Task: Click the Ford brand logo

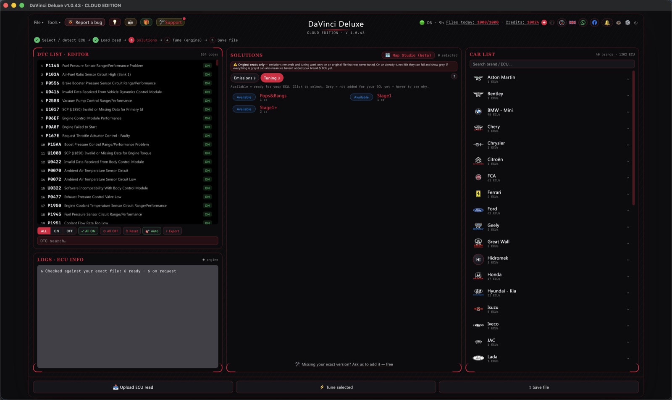Action: (478, 210)
